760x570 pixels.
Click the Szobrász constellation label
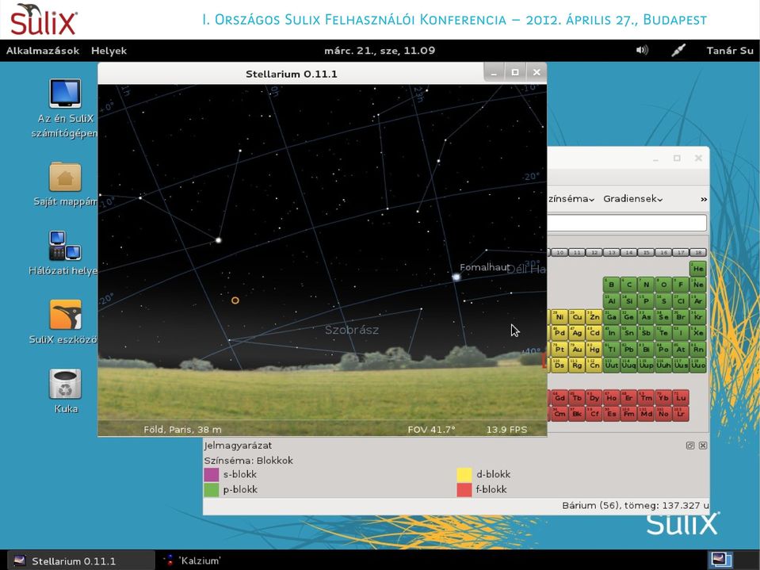point(352,330)
